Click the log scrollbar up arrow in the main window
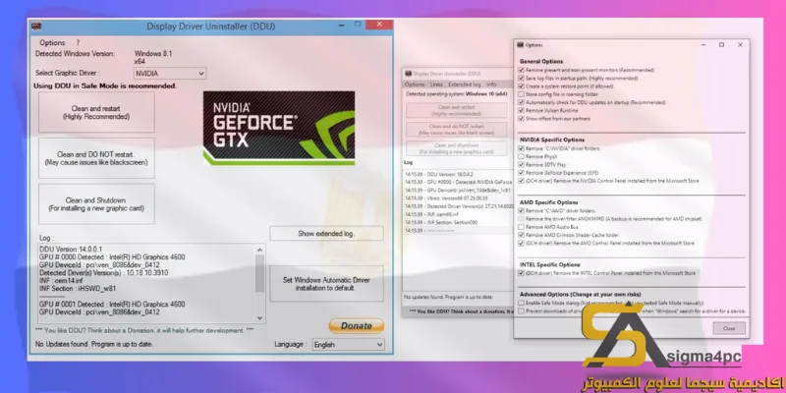The height and width of the screenshot is (393, 786). 259,250
